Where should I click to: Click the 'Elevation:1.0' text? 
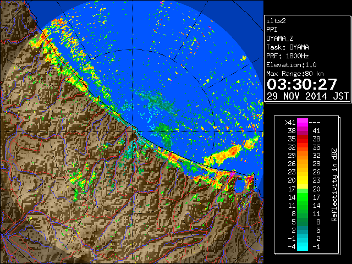click(291, 65)
